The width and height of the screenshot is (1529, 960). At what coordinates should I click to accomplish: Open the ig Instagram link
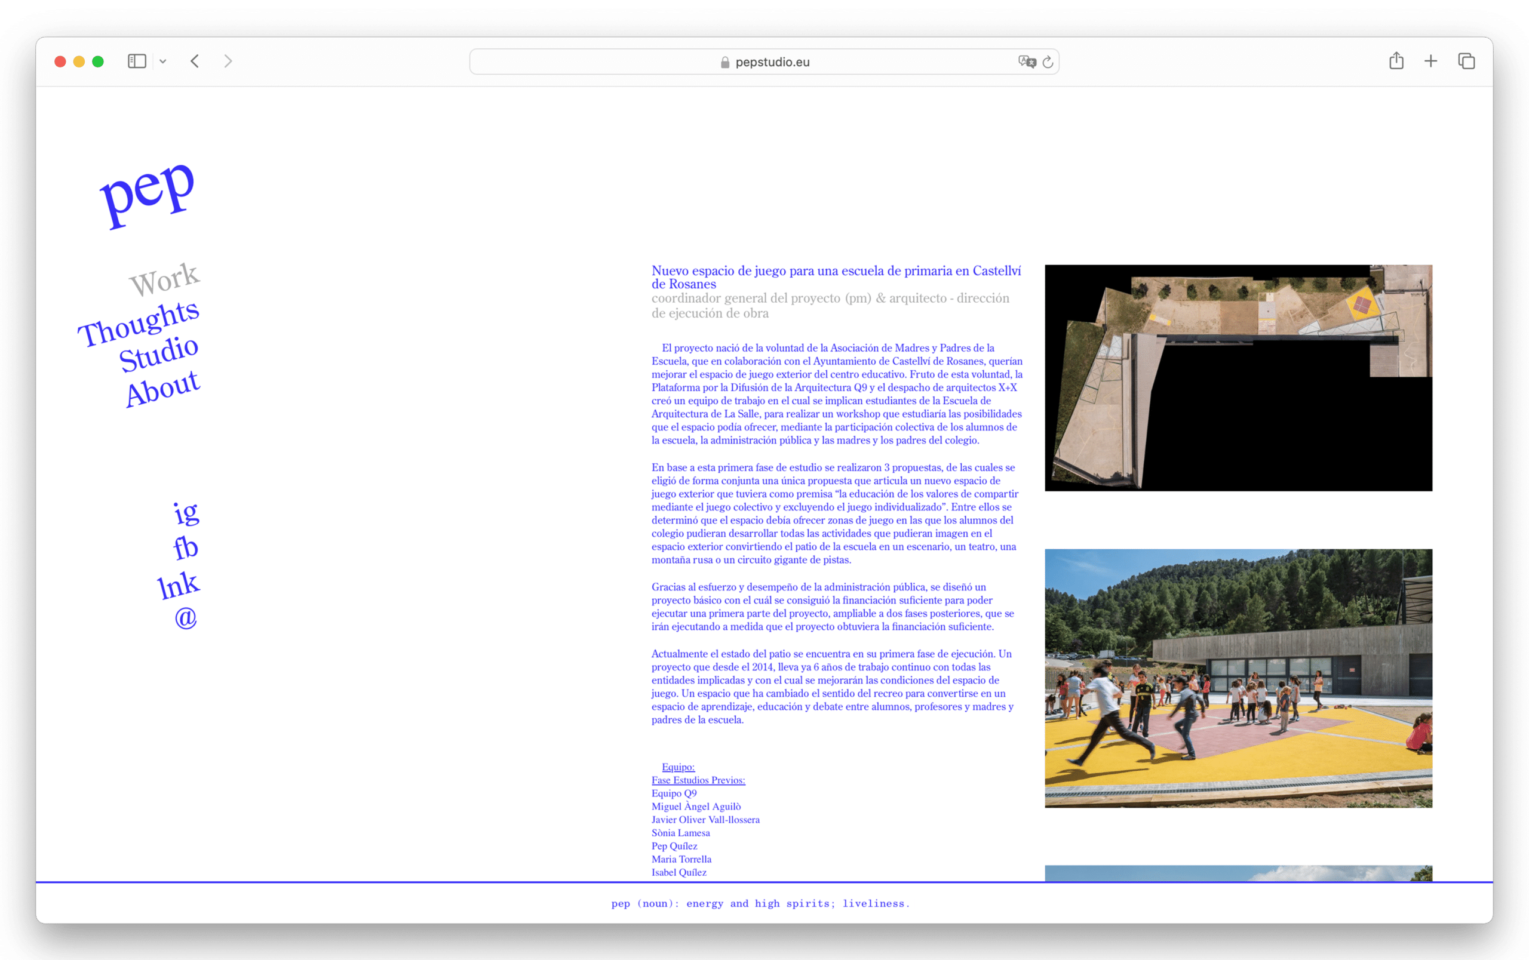click(186, 512)
